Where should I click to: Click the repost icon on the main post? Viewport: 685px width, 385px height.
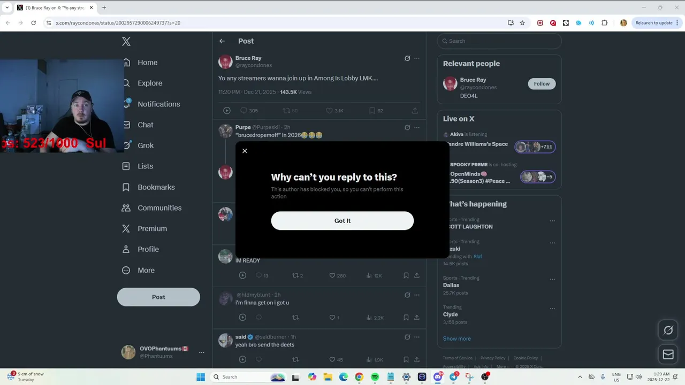[286, 111]
